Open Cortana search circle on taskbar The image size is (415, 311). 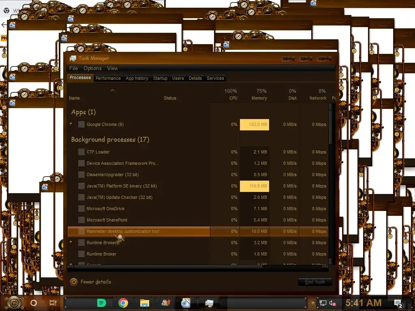coord(34,303)
